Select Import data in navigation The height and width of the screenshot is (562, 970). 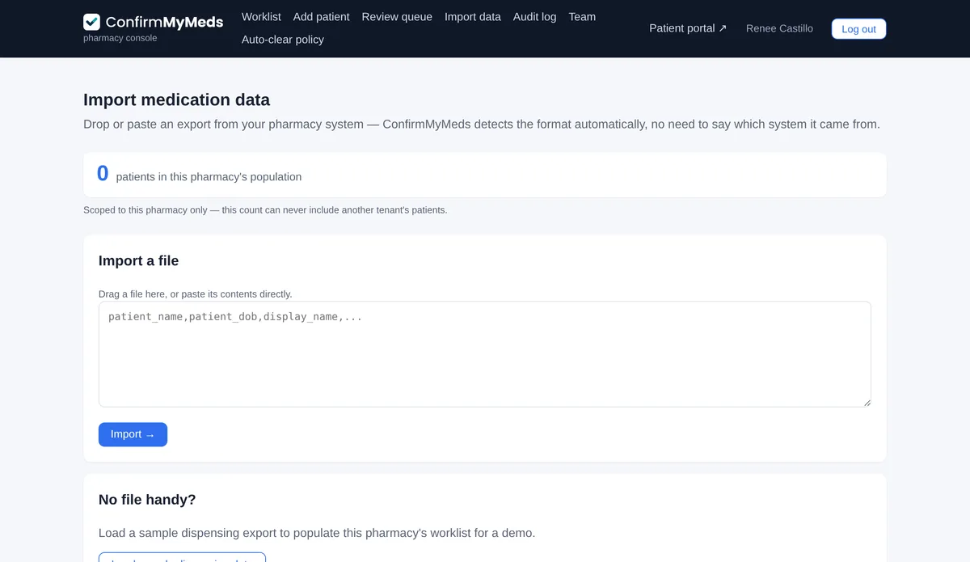click(x=473, y=17)
